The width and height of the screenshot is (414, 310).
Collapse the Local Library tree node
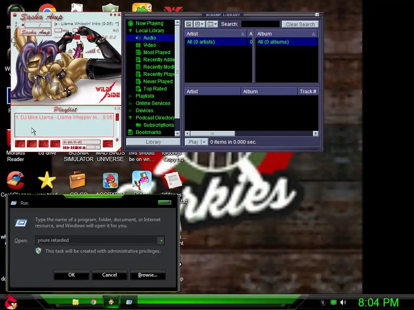(x=131, y=31)
